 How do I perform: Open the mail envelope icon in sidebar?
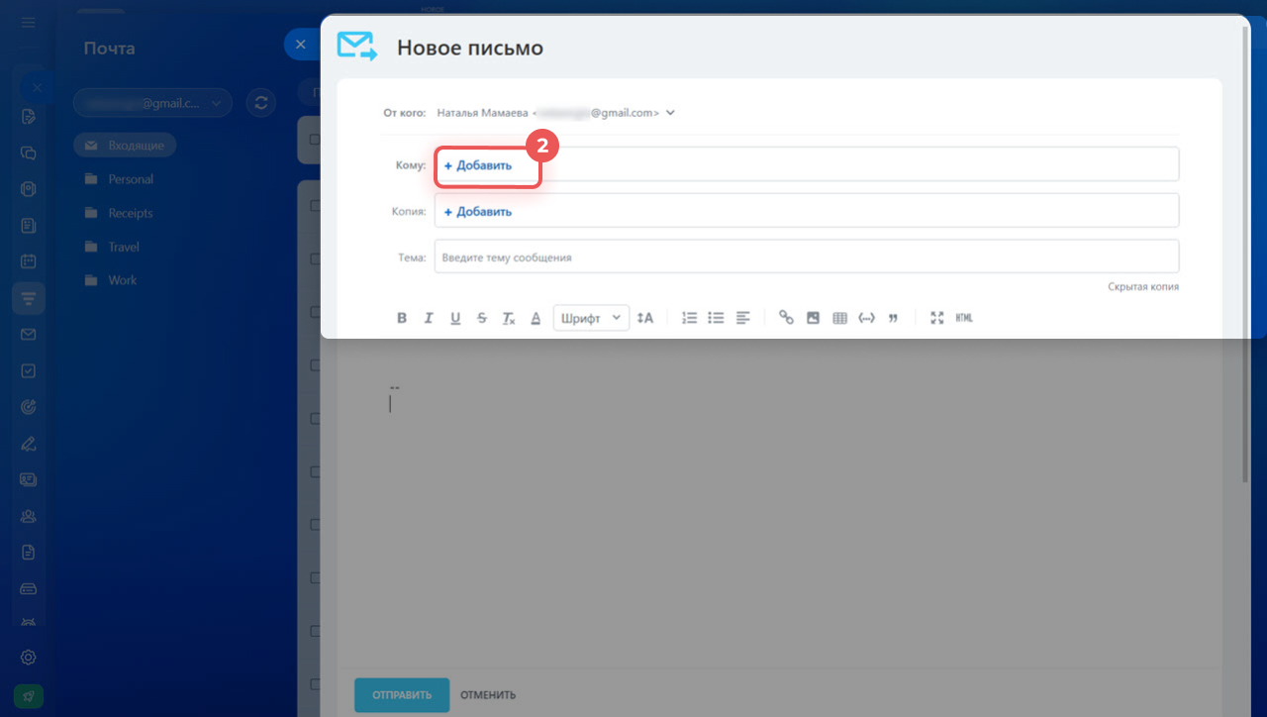coord(29,335)
